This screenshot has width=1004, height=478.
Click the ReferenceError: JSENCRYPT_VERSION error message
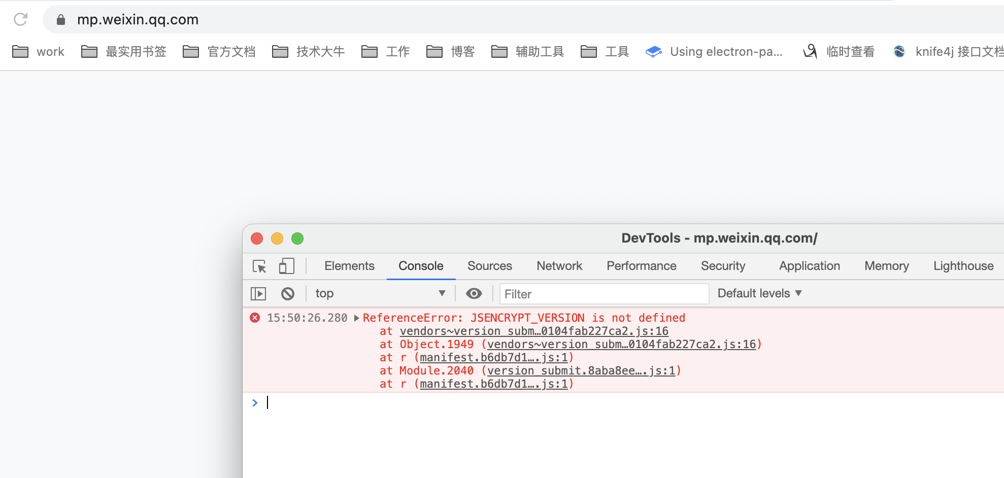click(x=524, y=318)
